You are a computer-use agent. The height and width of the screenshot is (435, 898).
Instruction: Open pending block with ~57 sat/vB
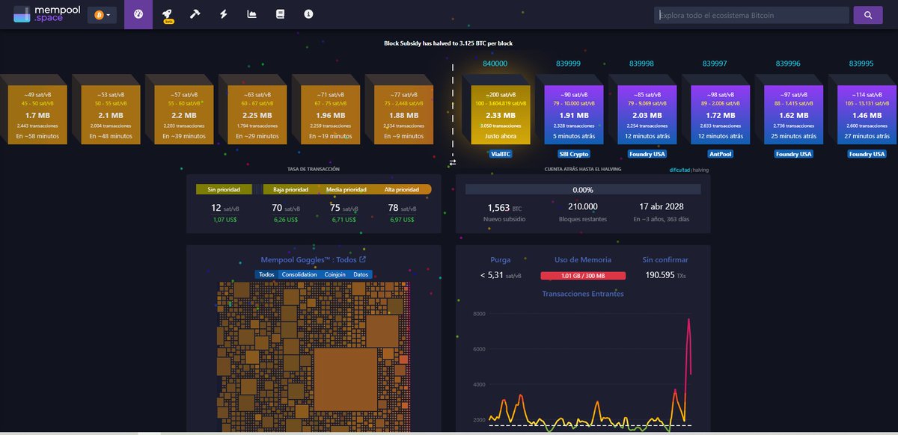[183, 114]
